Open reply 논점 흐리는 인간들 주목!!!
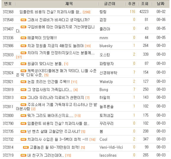This screenshot has height=159, width=171. [x=48, y=82]
